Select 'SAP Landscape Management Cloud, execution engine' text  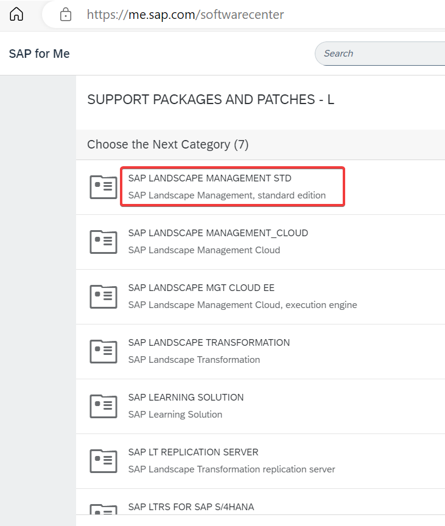click(243, 304)
